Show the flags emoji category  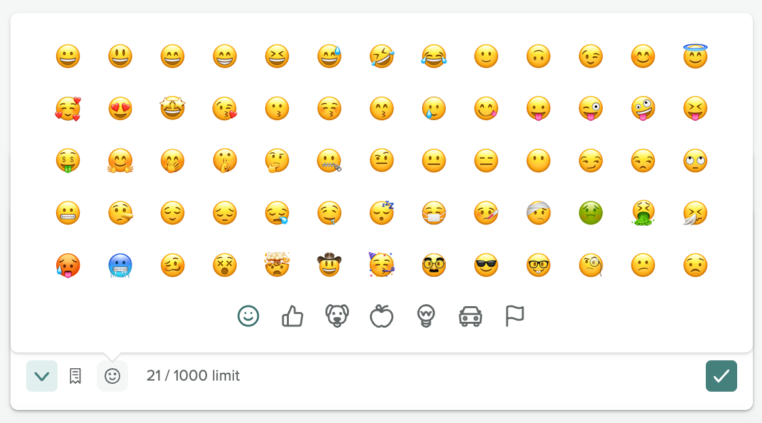[x=515, y=317]
